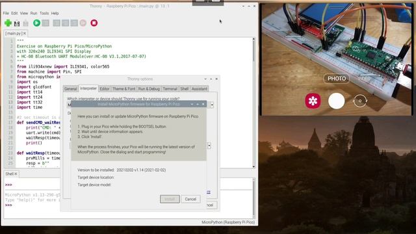
Task: Tap the white camera shutter button
Action: pos(337,101)
